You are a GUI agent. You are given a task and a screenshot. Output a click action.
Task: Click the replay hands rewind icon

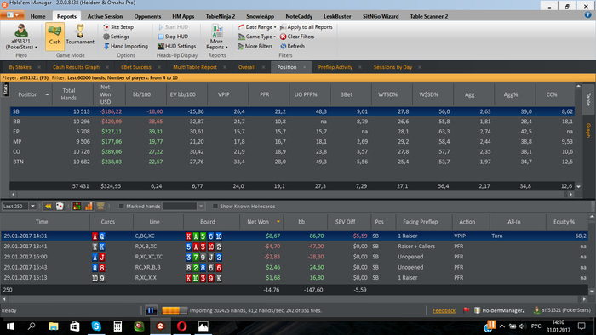tap(49, 206)
